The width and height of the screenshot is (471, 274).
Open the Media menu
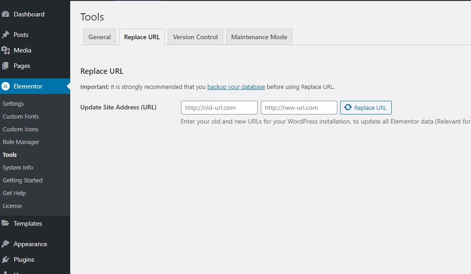[35, 50]
